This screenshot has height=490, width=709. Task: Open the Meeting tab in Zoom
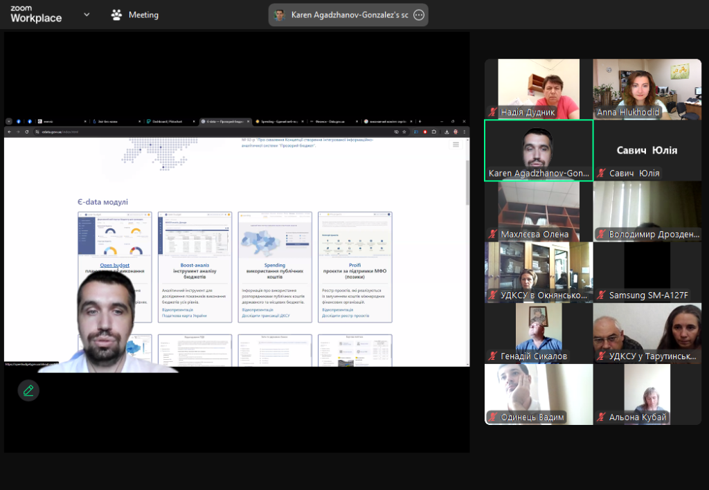point(135,15)
